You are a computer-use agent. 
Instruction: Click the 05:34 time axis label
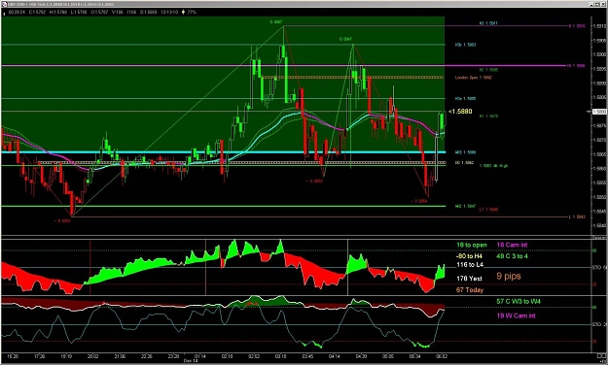[x=414, y=356]
